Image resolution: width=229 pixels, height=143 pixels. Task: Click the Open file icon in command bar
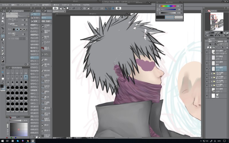[64, 8]
